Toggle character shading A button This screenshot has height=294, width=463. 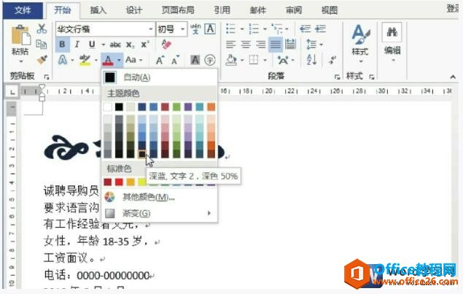[x=195, y=60]
